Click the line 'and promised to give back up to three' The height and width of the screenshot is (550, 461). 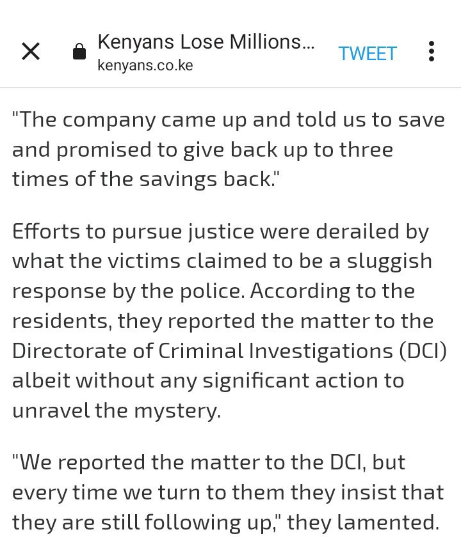point(202,150)
